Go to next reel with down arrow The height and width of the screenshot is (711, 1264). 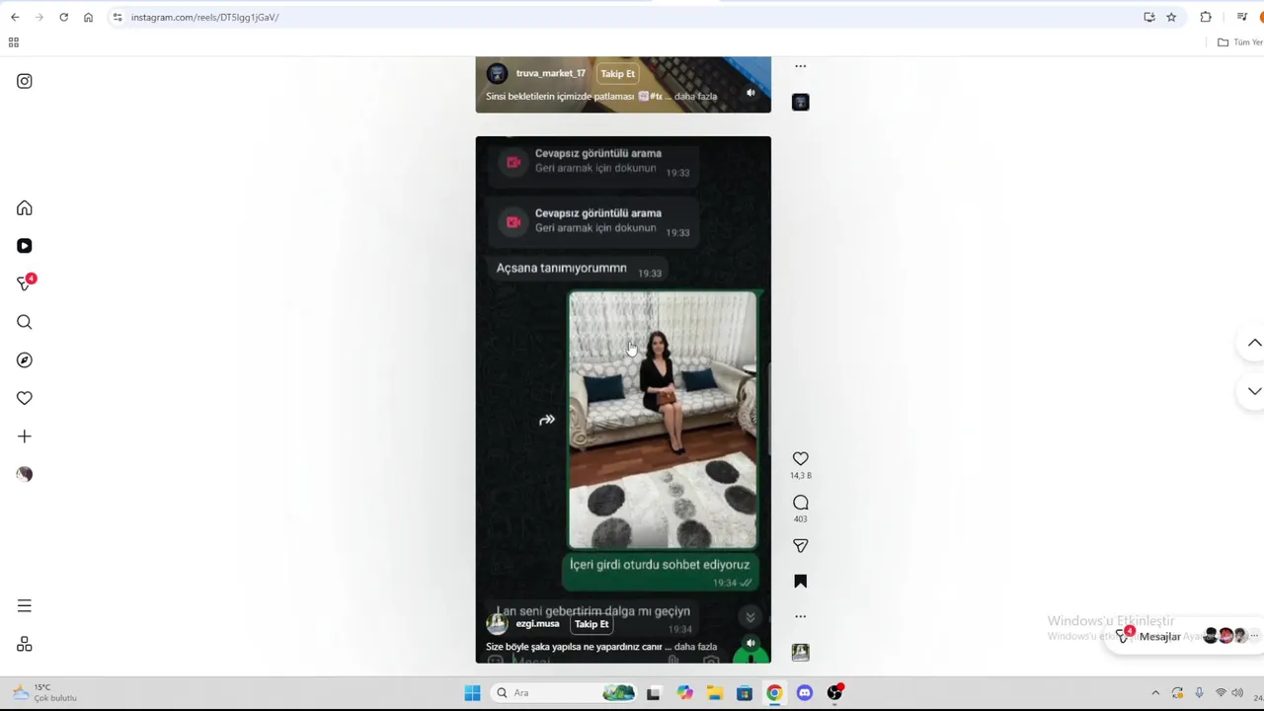pos(1254,391)
